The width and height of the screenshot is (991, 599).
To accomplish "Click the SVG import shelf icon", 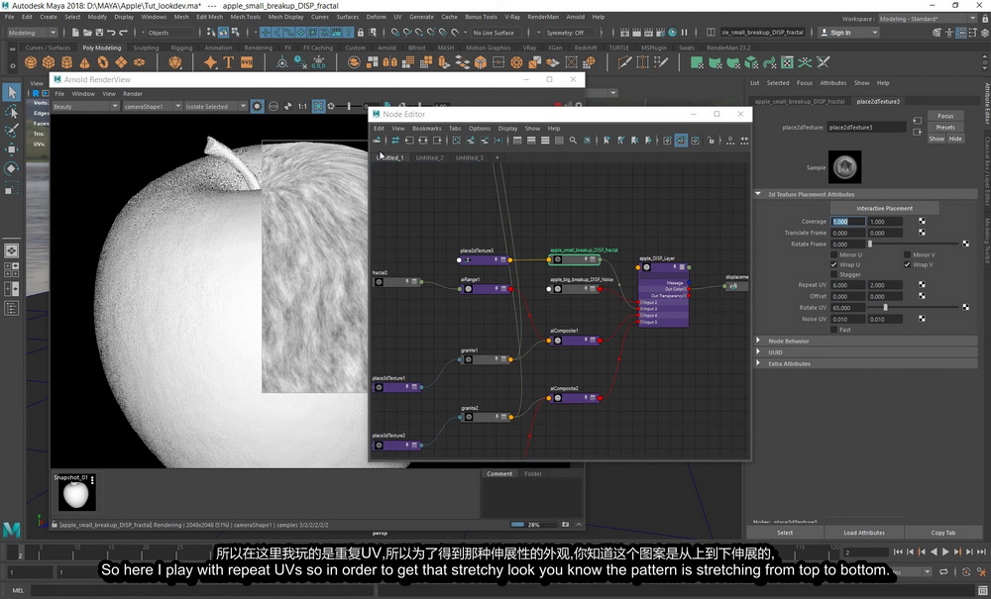I will pyautogui.click(x=247, y=62).
